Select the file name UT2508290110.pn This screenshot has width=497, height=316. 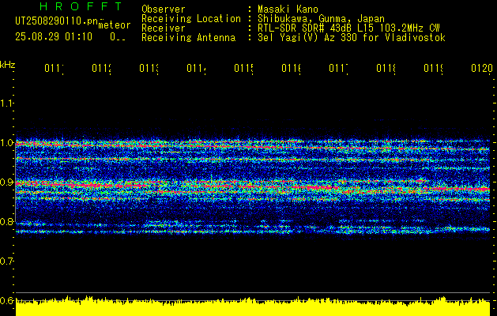[57, 21]
